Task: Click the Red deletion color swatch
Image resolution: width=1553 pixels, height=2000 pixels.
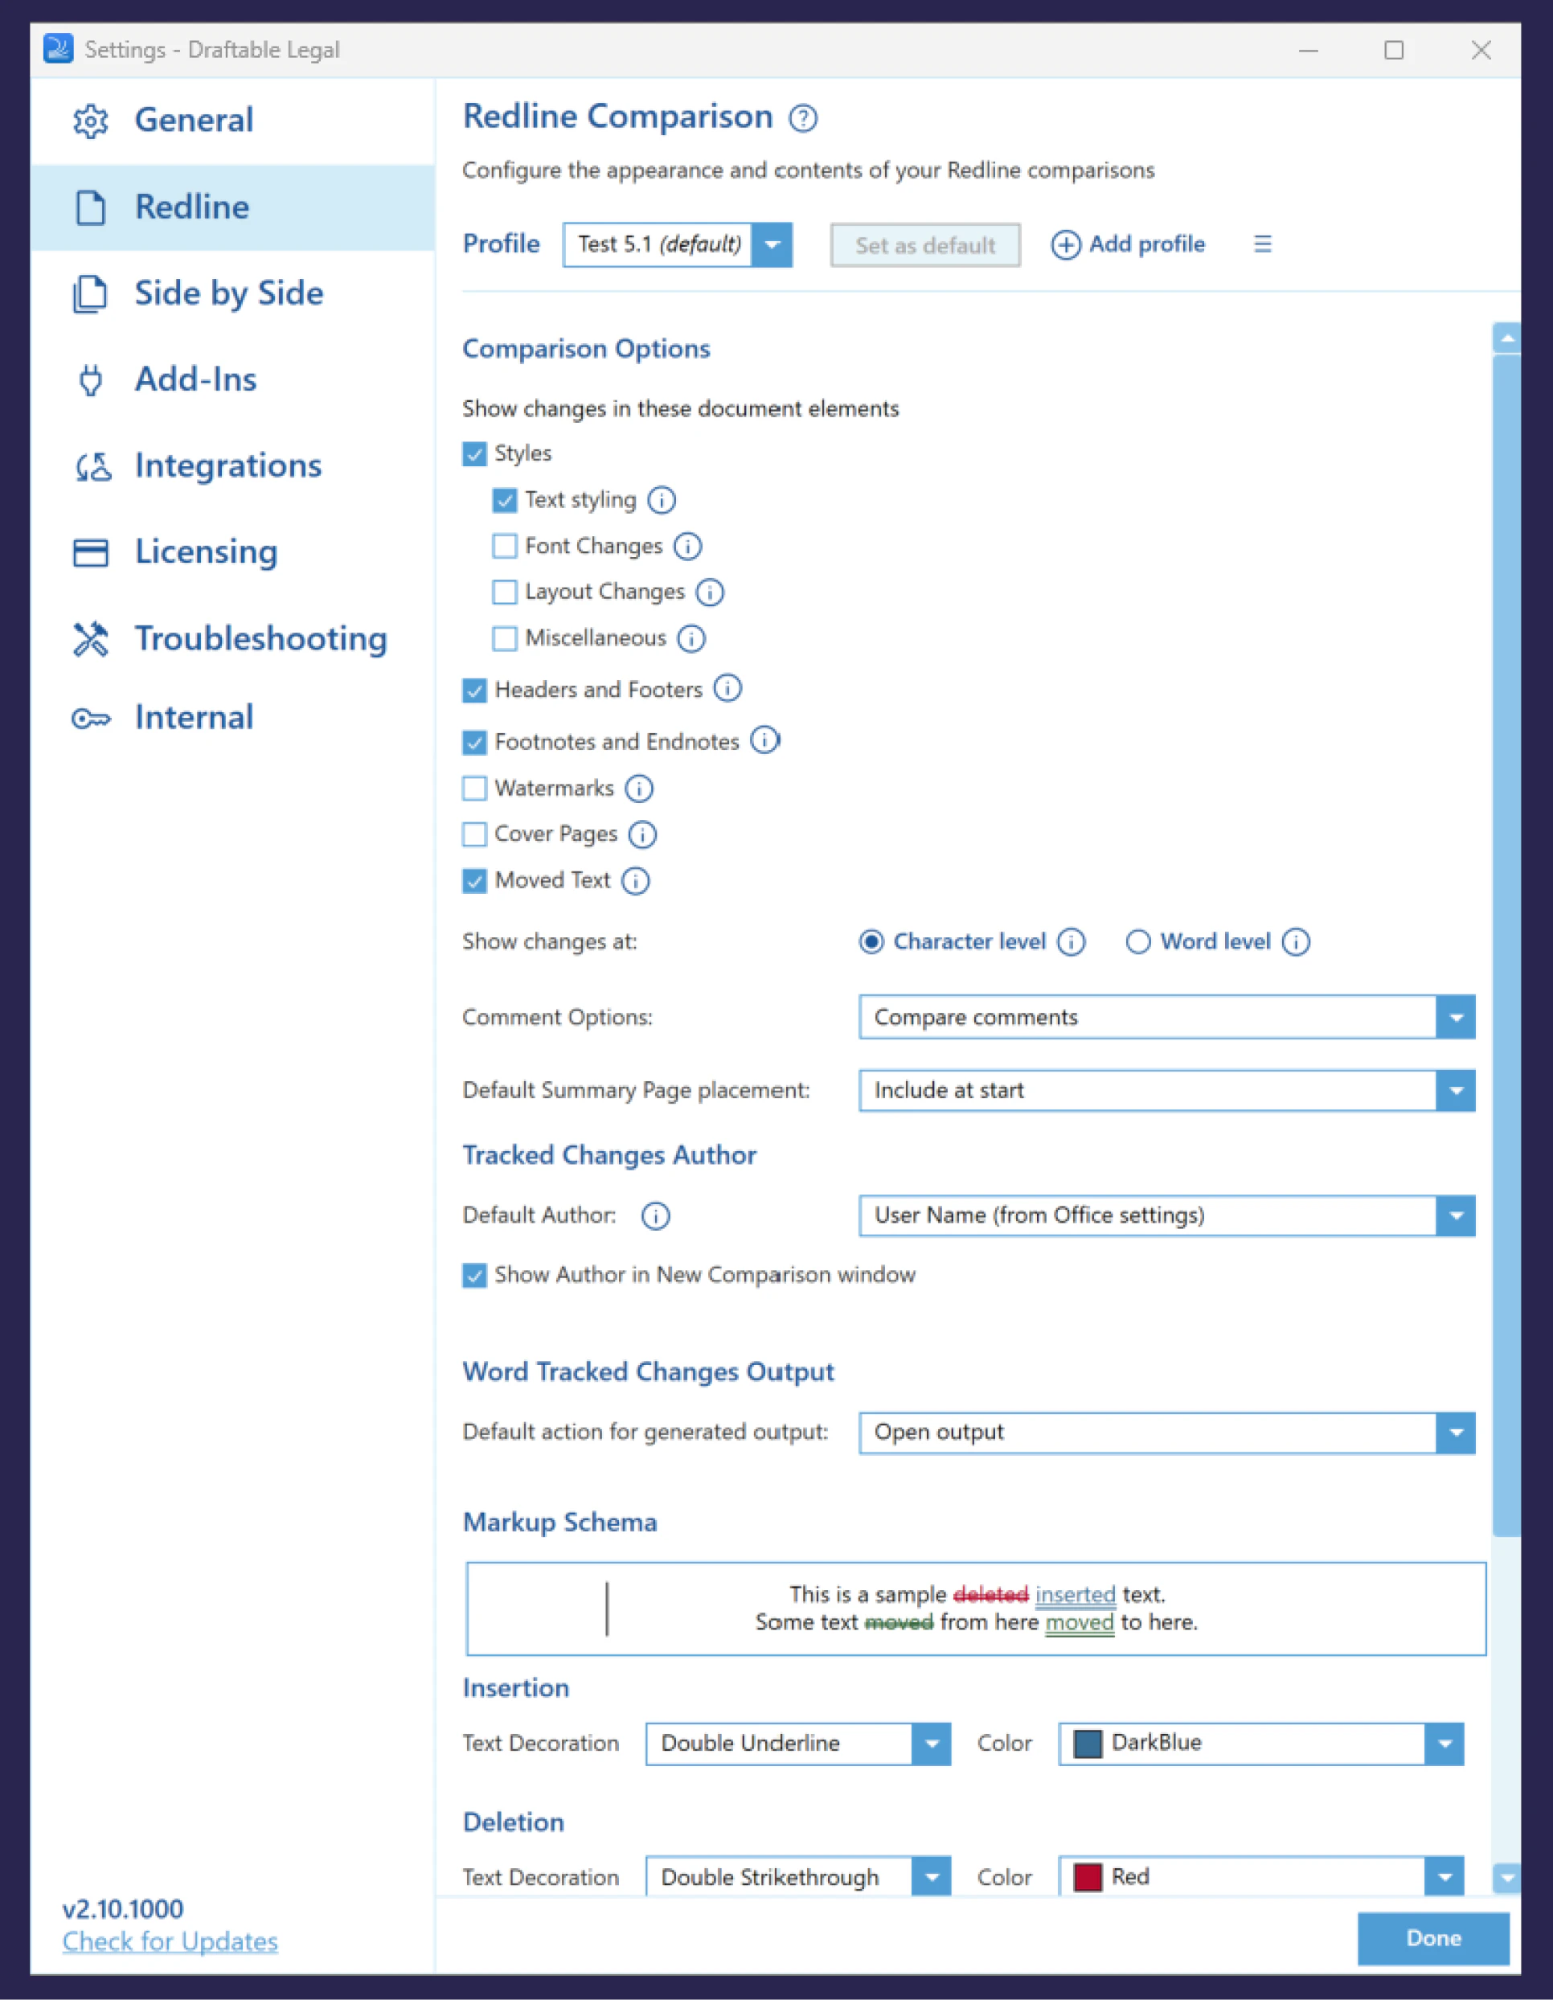Action: (x=1086, y=1876)
